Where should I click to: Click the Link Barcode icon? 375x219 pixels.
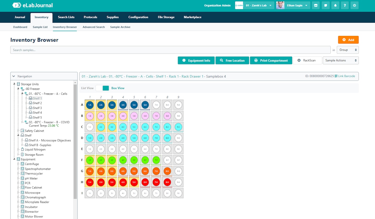pos(336,76)
